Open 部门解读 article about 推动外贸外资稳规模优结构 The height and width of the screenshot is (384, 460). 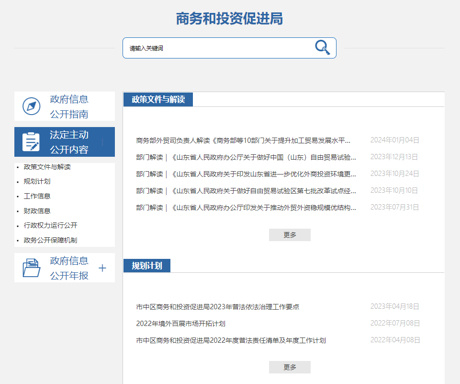(x=246, y=208)
